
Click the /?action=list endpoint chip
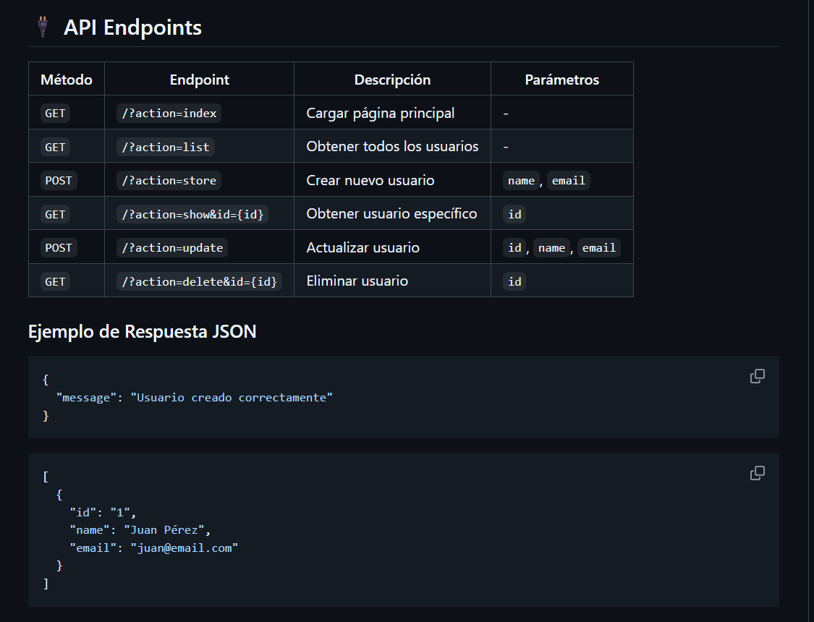[165, 146]
